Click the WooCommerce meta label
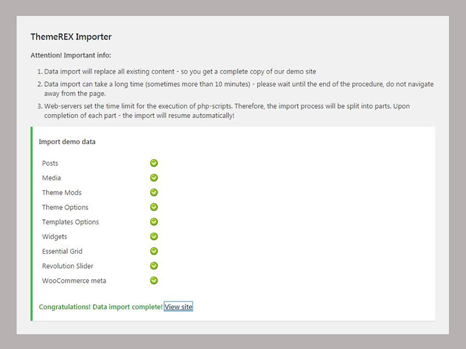 (x=74, y=280)
